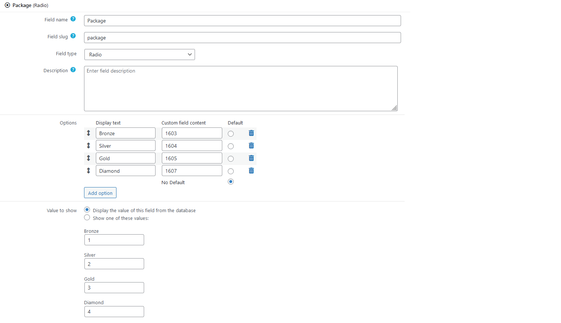Focus the Field name input containing Package
This screenshot has width=561, height=323.
click(x=243, y=21)
